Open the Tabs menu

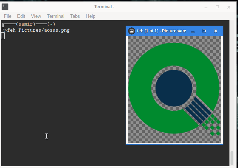coord(75,16)
